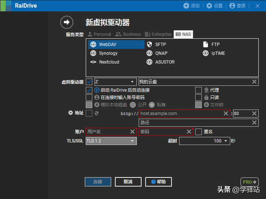This screenshot has width=266, height=199.
Task: Enable the 代理 proxy checkbox
Action: click(x=198, y=90)
